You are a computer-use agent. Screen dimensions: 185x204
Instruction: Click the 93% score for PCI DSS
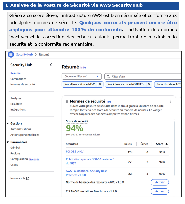click(162, 152)
